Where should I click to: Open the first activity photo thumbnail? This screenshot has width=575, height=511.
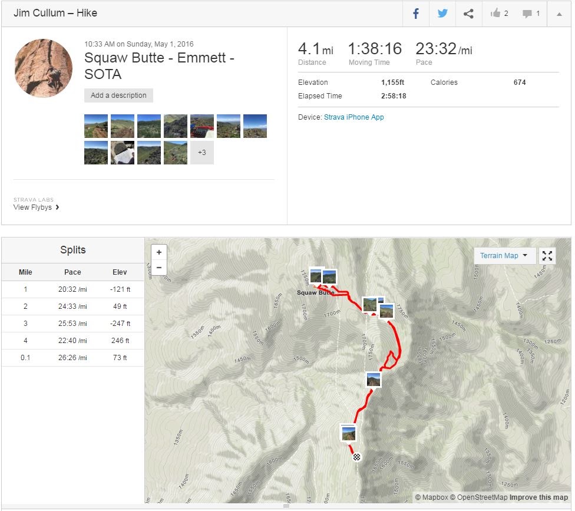pos(96,126)
